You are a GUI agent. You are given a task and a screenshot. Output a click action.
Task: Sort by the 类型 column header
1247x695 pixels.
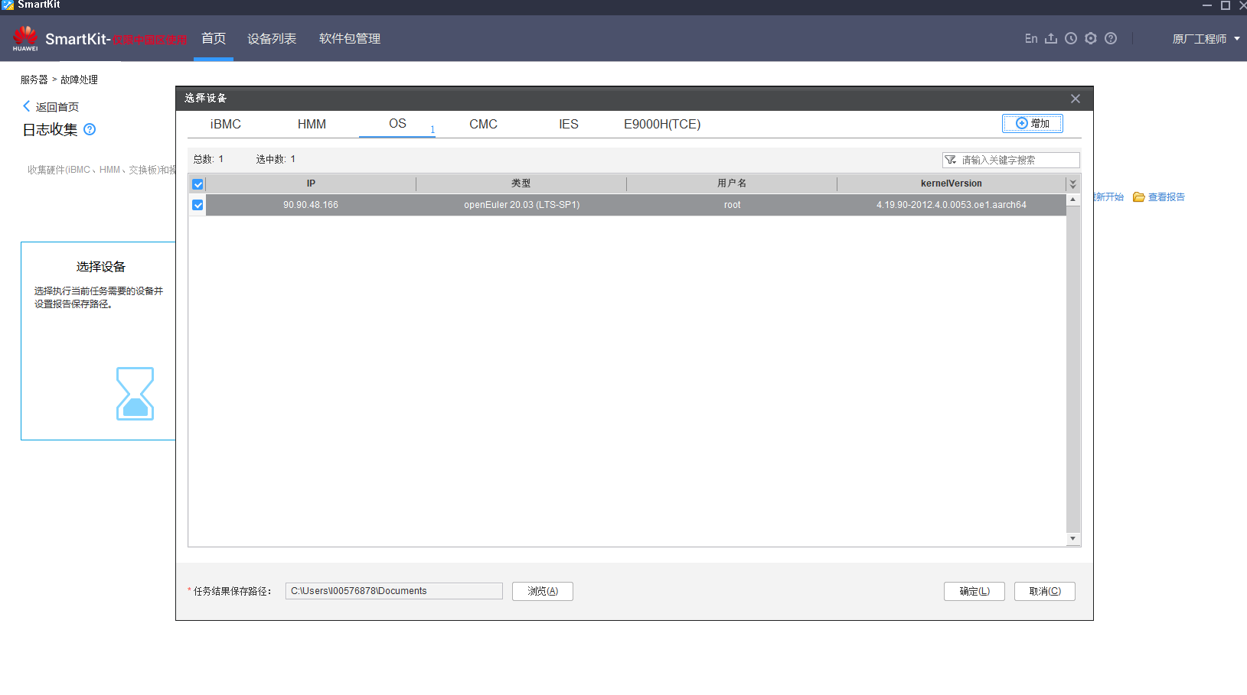[x=521, y=183]
